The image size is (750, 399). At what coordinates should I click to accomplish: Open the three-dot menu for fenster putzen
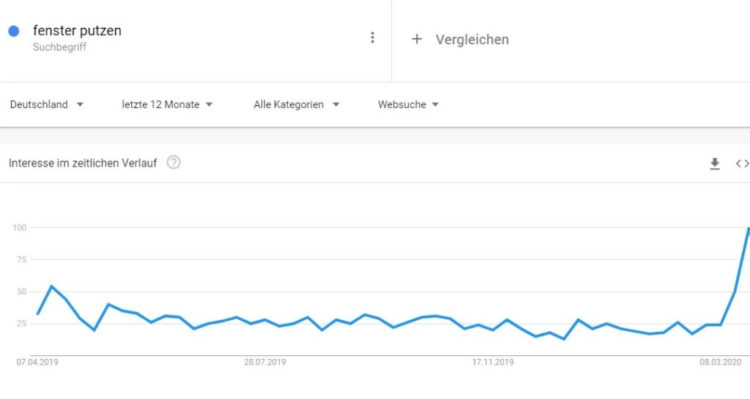coord(373,38)
